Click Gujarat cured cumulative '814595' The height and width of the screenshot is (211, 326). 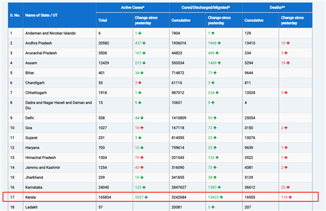click(178, 138)
